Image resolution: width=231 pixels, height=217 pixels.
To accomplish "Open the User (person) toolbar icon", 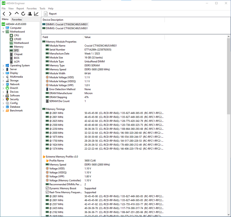I will (30, 14).
